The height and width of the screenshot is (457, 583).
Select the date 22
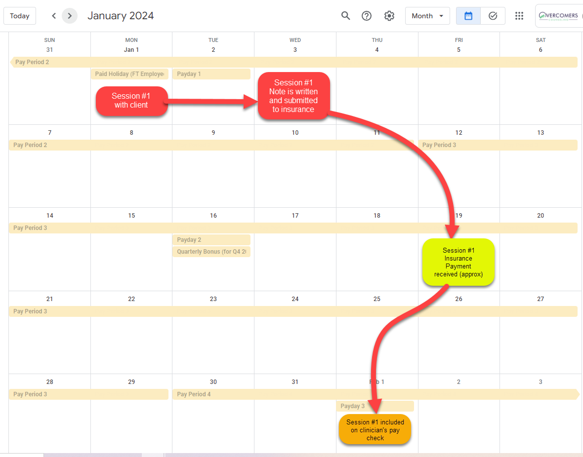click(131, 299)
